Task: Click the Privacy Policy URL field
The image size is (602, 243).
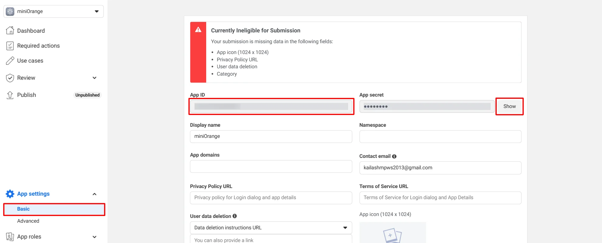Action: [271, 198]
